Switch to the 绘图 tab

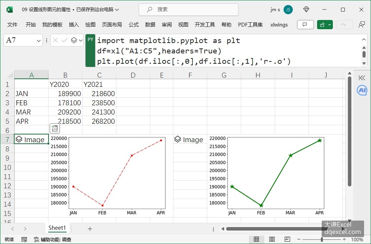[x=91, y=25]
